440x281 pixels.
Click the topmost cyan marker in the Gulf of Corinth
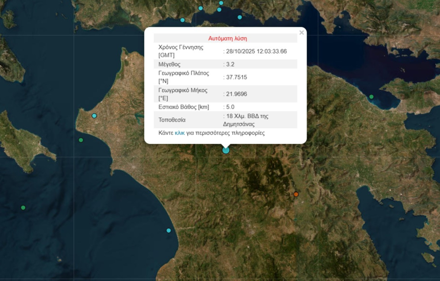(221, 3)
